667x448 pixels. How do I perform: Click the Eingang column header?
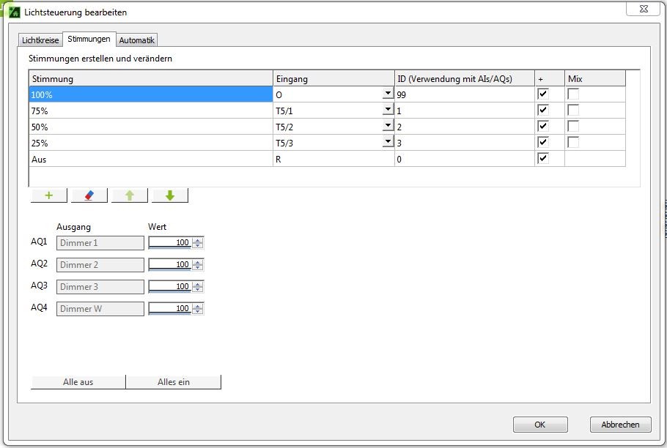[x=333, y=78]
